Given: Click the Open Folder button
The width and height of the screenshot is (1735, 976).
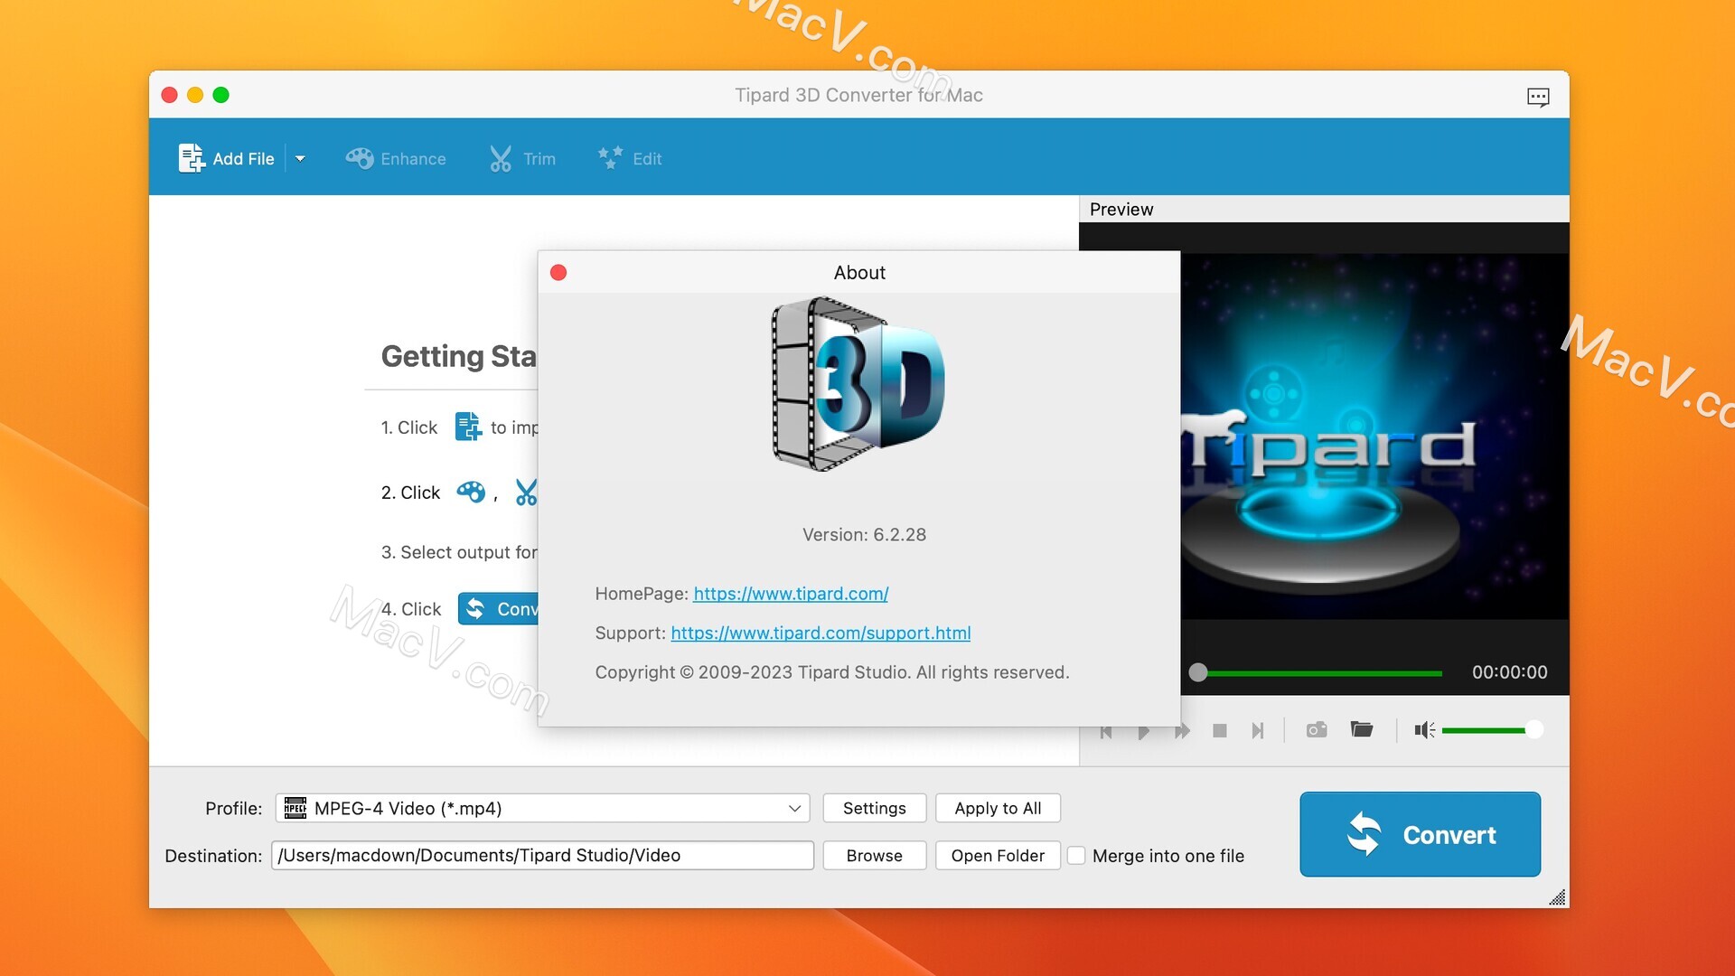Looking at the screenshot, I should pos(998,855).
